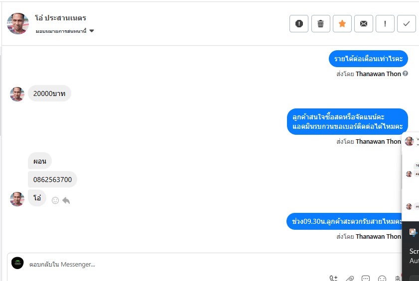
Task: Toggle the orange star follow-up marker
Action: (342, 24)
